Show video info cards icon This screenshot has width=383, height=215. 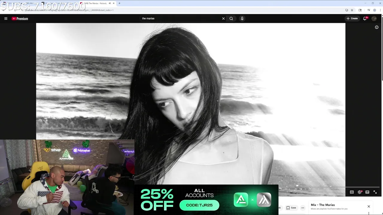tap(377, 27)
